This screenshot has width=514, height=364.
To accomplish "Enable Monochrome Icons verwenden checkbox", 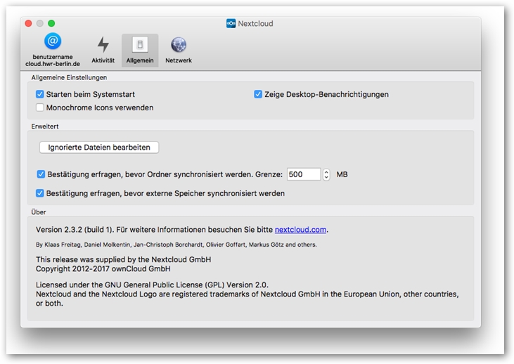I will click(40, 108).
